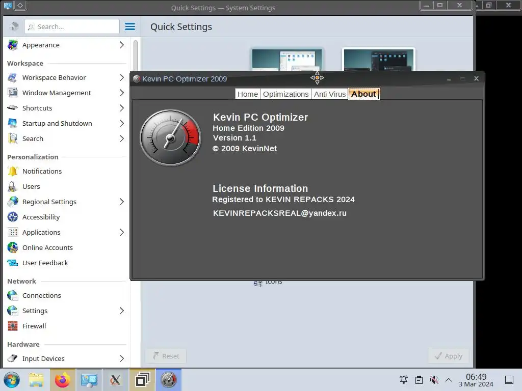Click the System Settings taskbar icon
The image size is (522, 391).
pos(89,380)
